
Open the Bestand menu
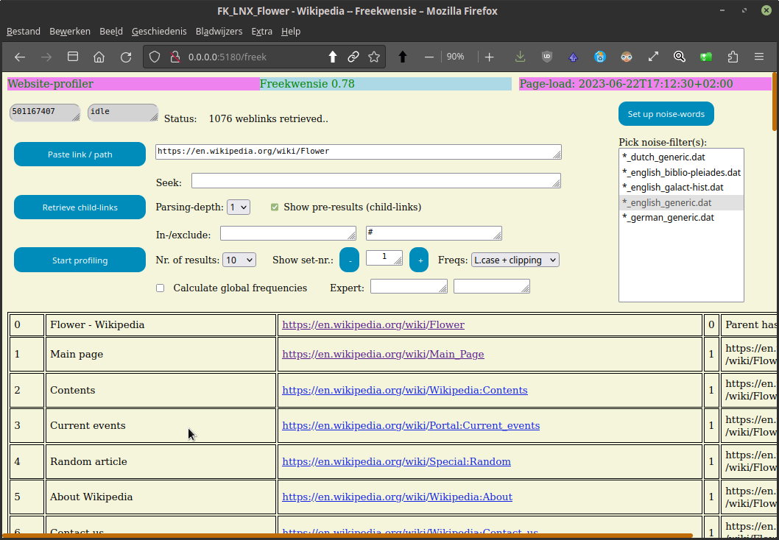pyautogui.click(x=24, y=32)
